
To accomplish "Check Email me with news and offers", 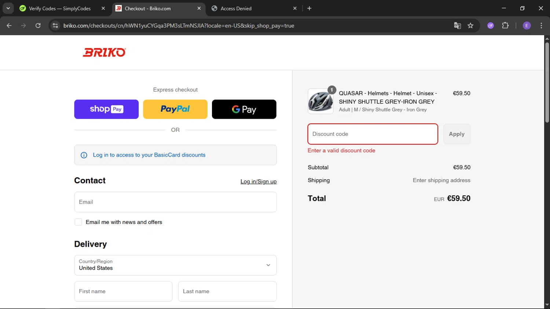I will click(x=78, y=222).
